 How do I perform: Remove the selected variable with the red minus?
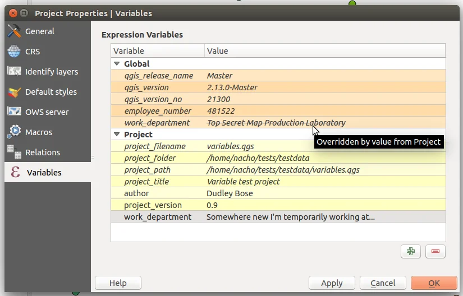[x=436, y=251]
